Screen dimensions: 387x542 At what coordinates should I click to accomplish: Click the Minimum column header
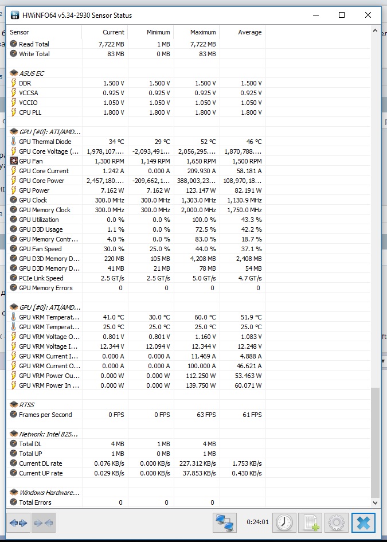pos(151,32)
